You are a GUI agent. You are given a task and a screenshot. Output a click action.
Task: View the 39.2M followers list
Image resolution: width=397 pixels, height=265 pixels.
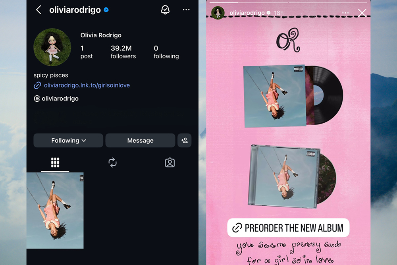[x=123, y=52]
